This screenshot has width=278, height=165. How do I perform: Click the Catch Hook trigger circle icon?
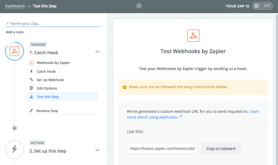click(x=15, y=51)
